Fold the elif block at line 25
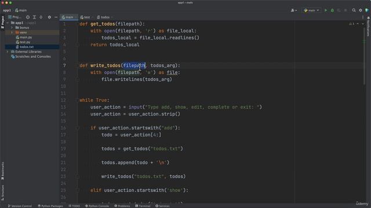371x208 pixels. (x=77, y=190)
